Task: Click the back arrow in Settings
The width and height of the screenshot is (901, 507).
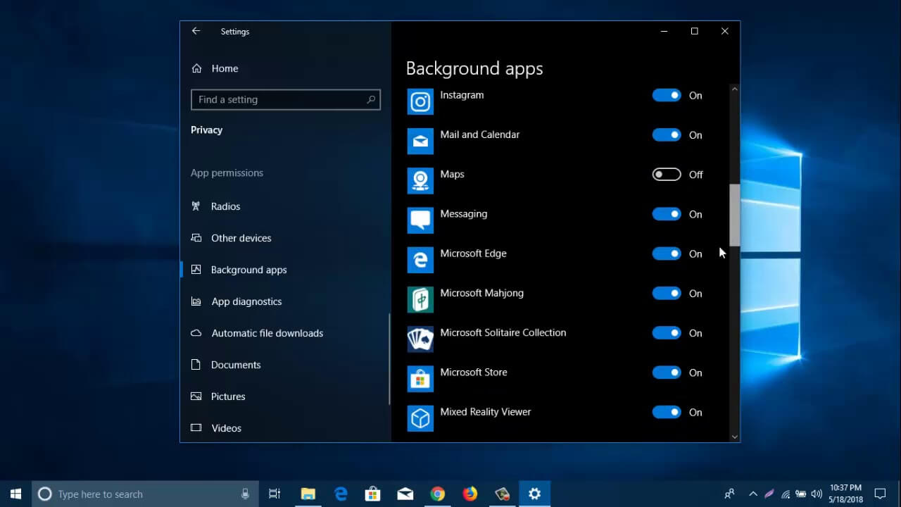Action: (x=196, y=31)
